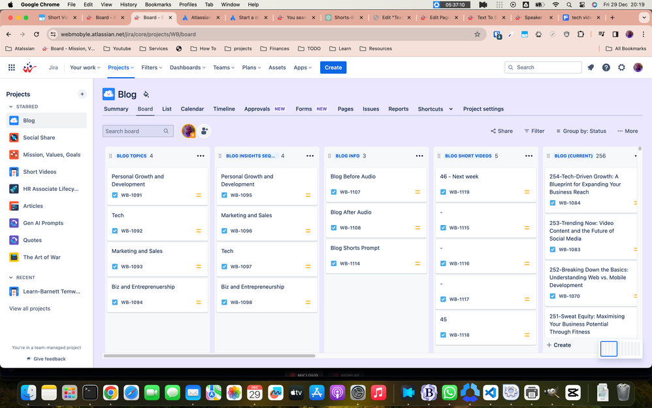Open Blog Info column more menu
Screen dimensions: 652x408
click(419, 156)
